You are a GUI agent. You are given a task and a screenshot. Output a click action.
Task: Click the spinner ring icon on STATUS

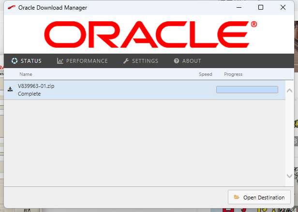click(x=15, y=61)
